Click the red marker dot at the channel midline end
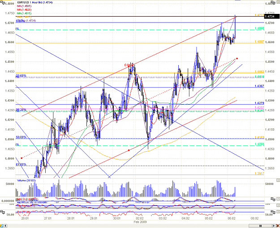280x228 pixels. [x=237, y=58]
